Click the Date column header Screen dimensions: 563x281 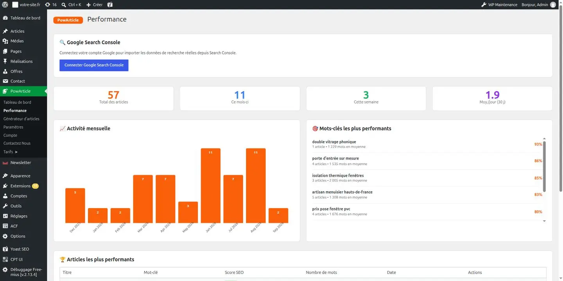click(391, 272)
